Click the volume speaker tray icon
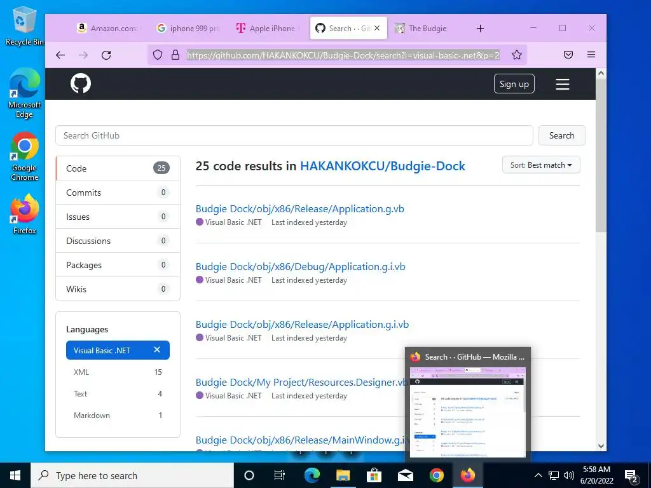651x488 pixels. [x=569, y=475]
